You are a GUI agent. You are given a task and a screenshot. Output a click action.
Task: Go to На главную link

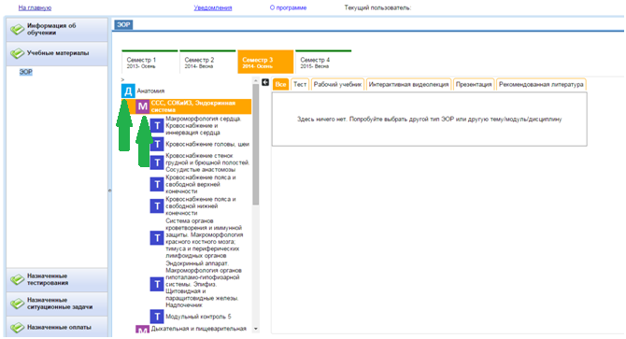(x=35, y=7)
